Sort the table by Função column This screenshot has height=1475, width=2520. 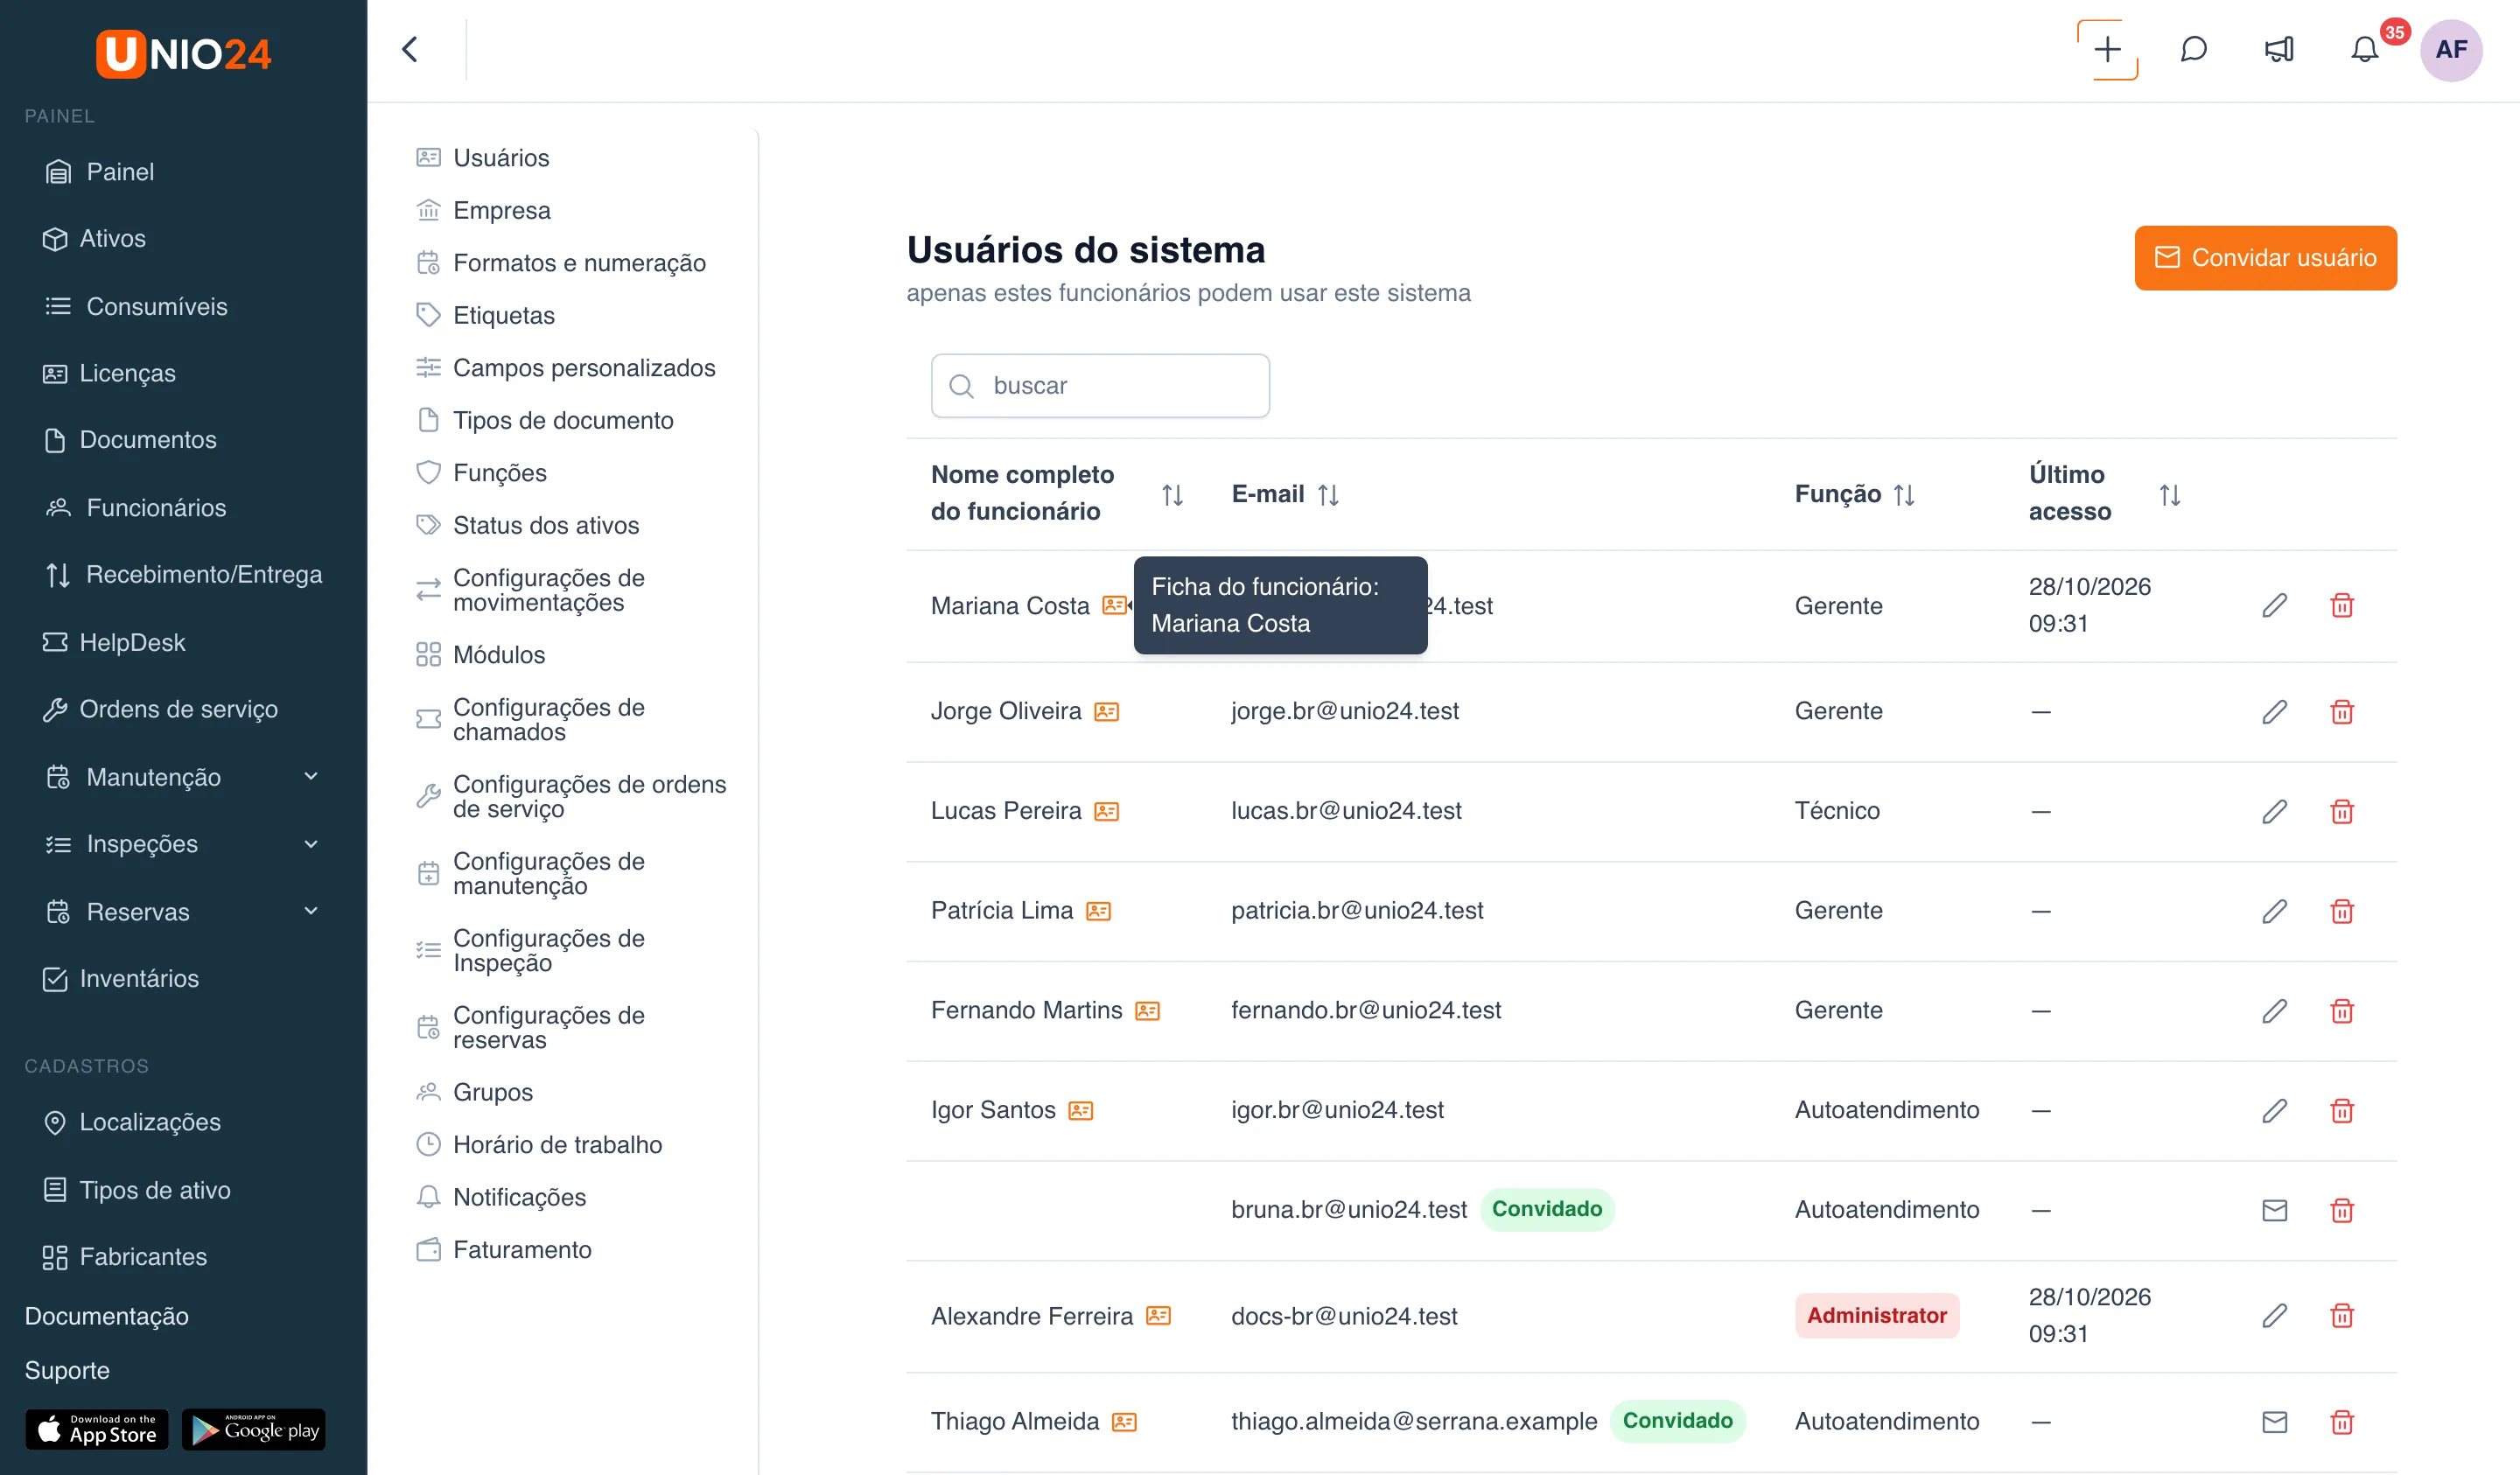(x=1903, y=494)
